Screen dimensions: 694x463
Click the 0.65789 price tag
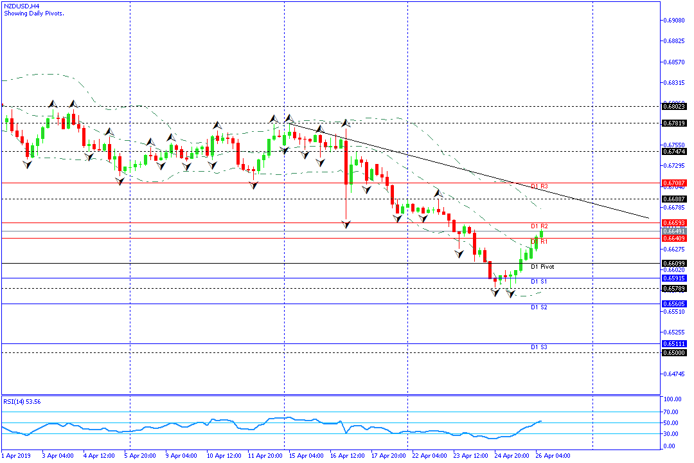click(x=674, y=289)
